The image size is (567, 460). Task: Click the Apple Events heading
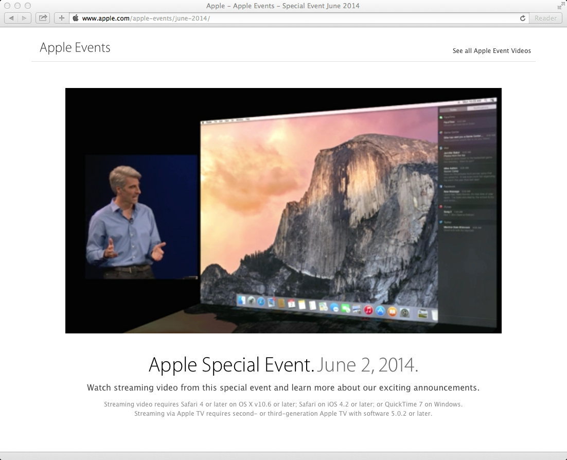(75, 48)
